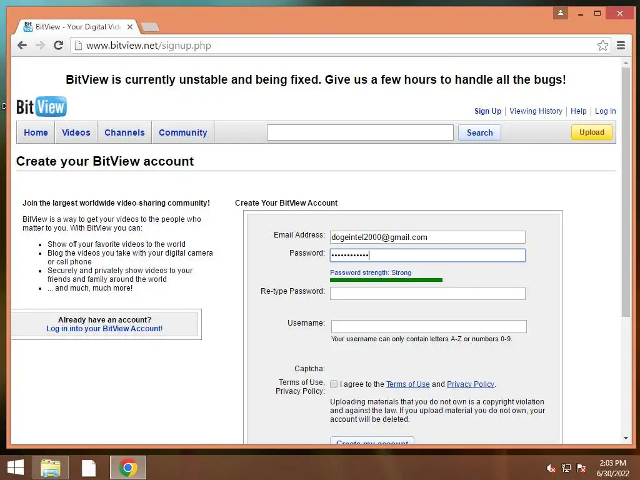Open a new tab next to BitView tab
This screenshot has width=640, height=480.
[150, 27]
